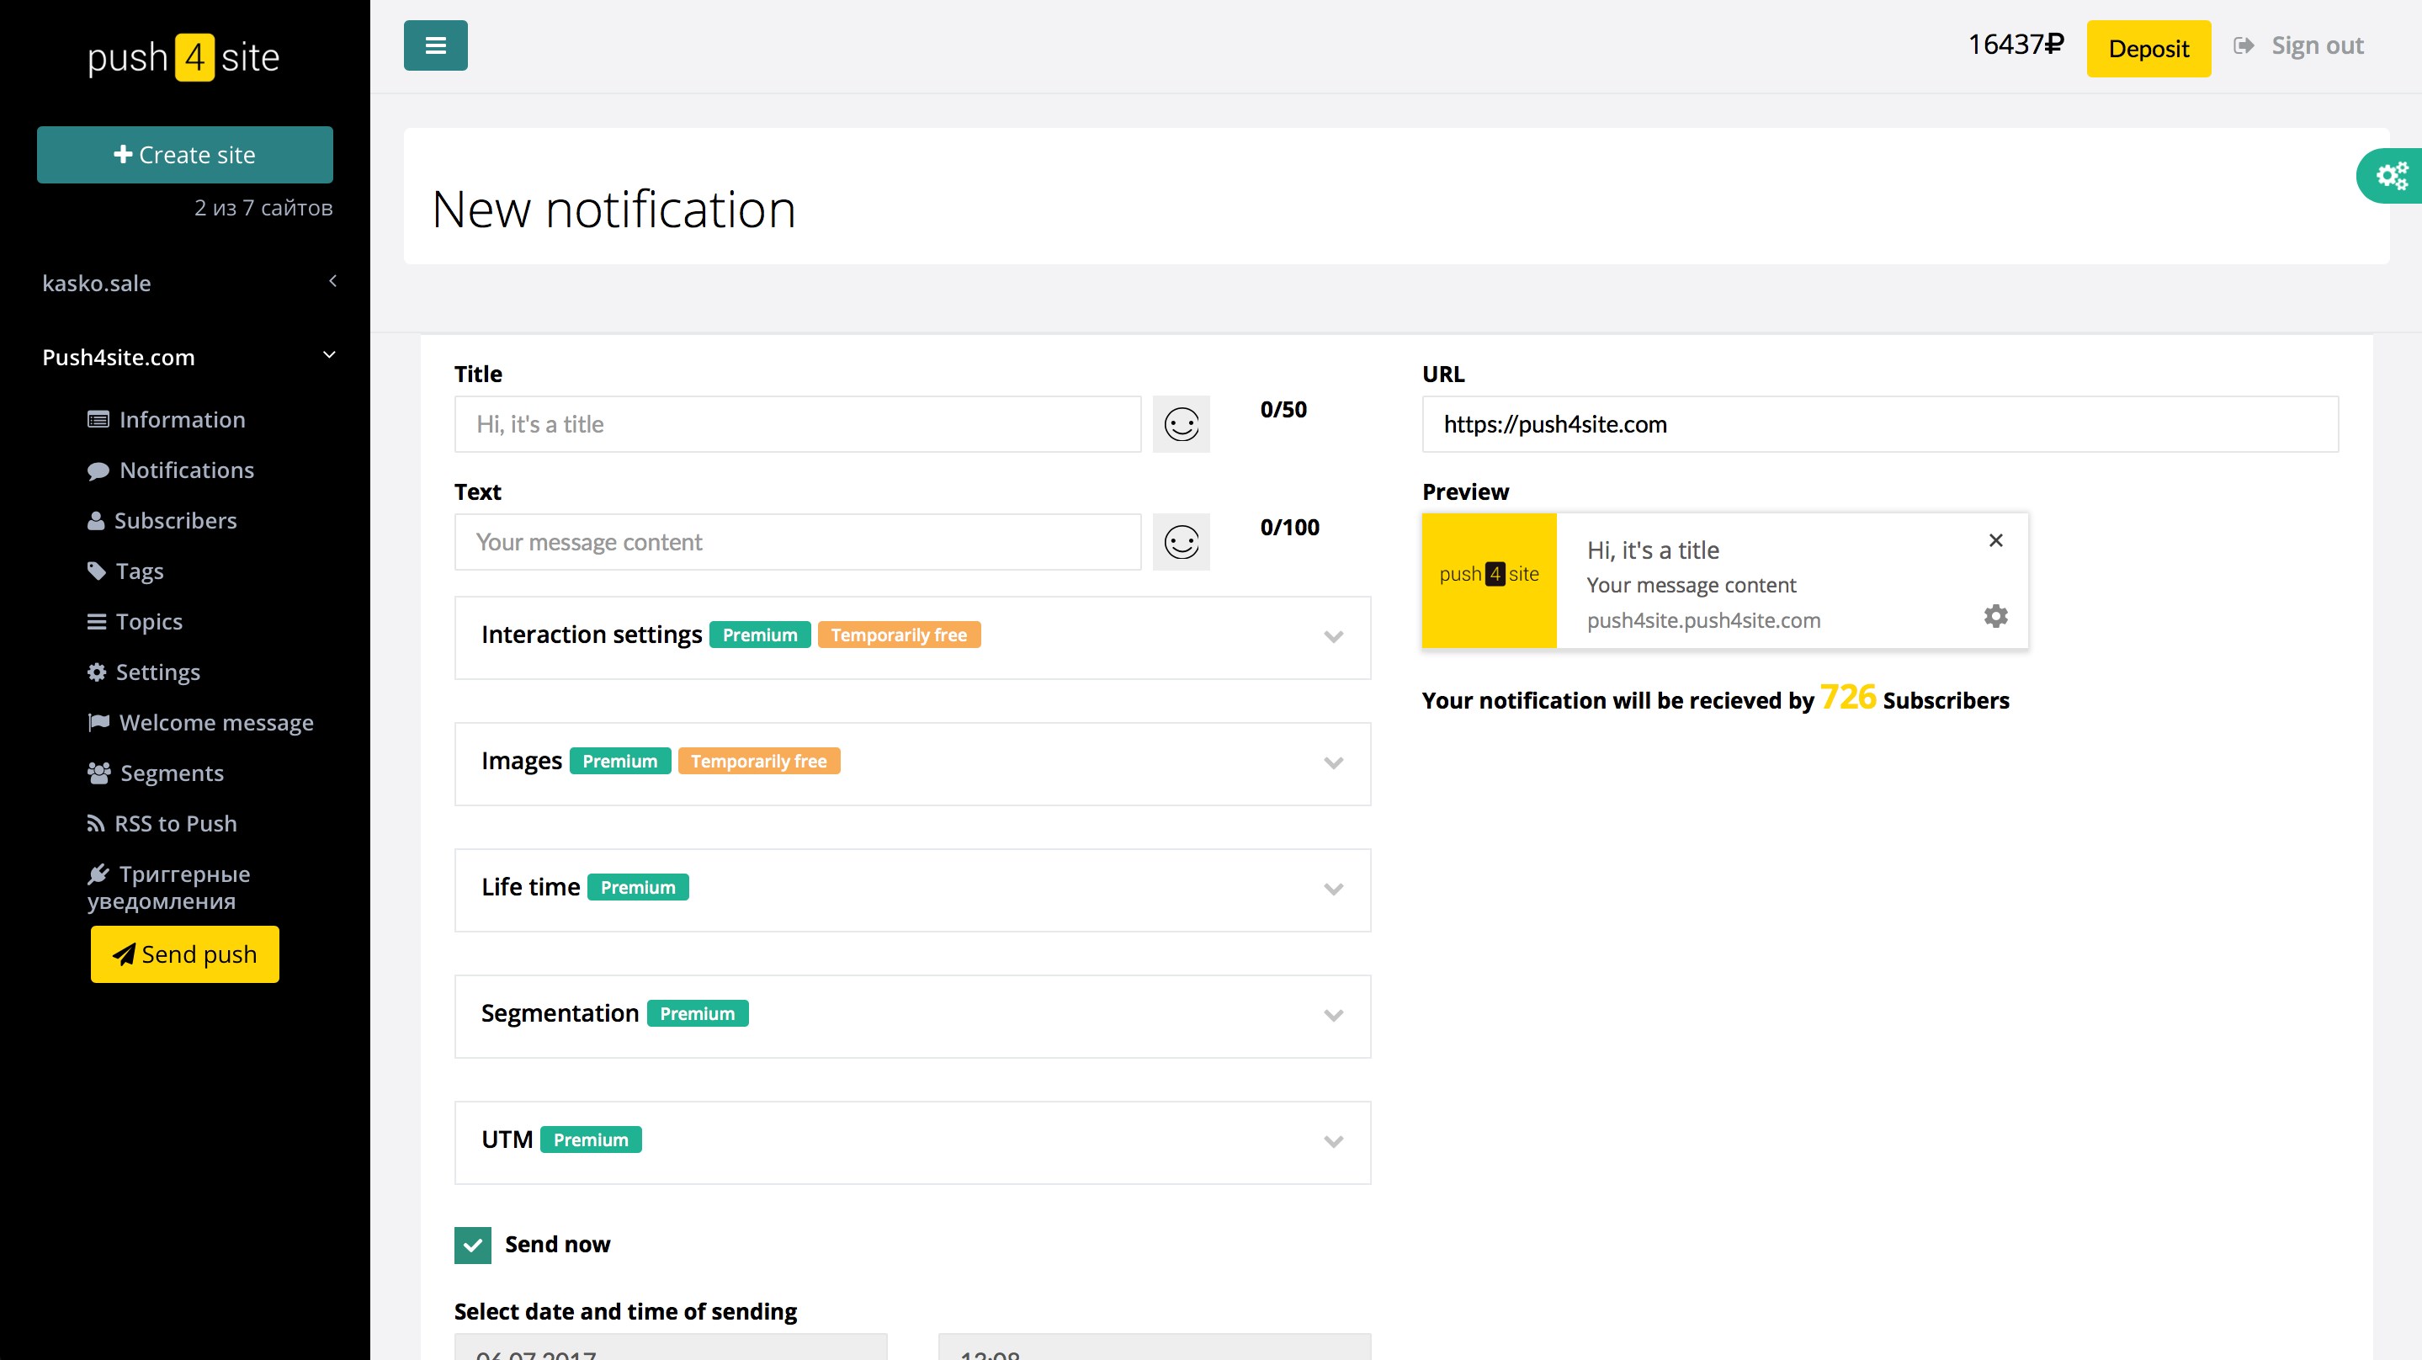
Task: Click the Sign out icon
Action: [x=2244, y=45]
